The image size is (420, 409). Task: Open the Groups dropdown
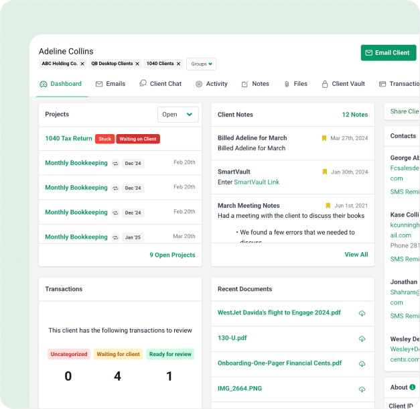(x=201, y=64)
